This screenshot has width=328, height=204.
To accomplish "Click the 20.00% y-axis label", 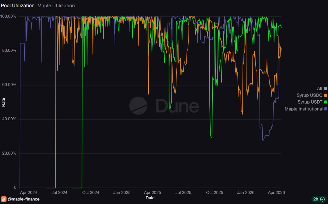I will tap(10, 153).
